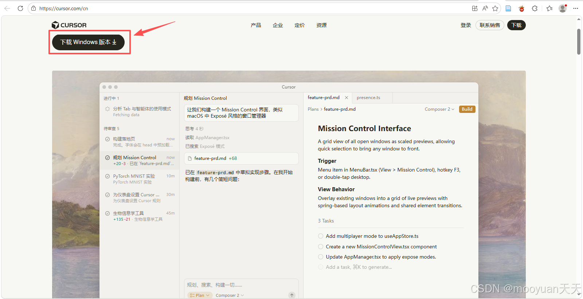Image resolution: width=583 pixels, height=299 pixels.
Task: Click the browser address bar URL
Action: (64, 8)
